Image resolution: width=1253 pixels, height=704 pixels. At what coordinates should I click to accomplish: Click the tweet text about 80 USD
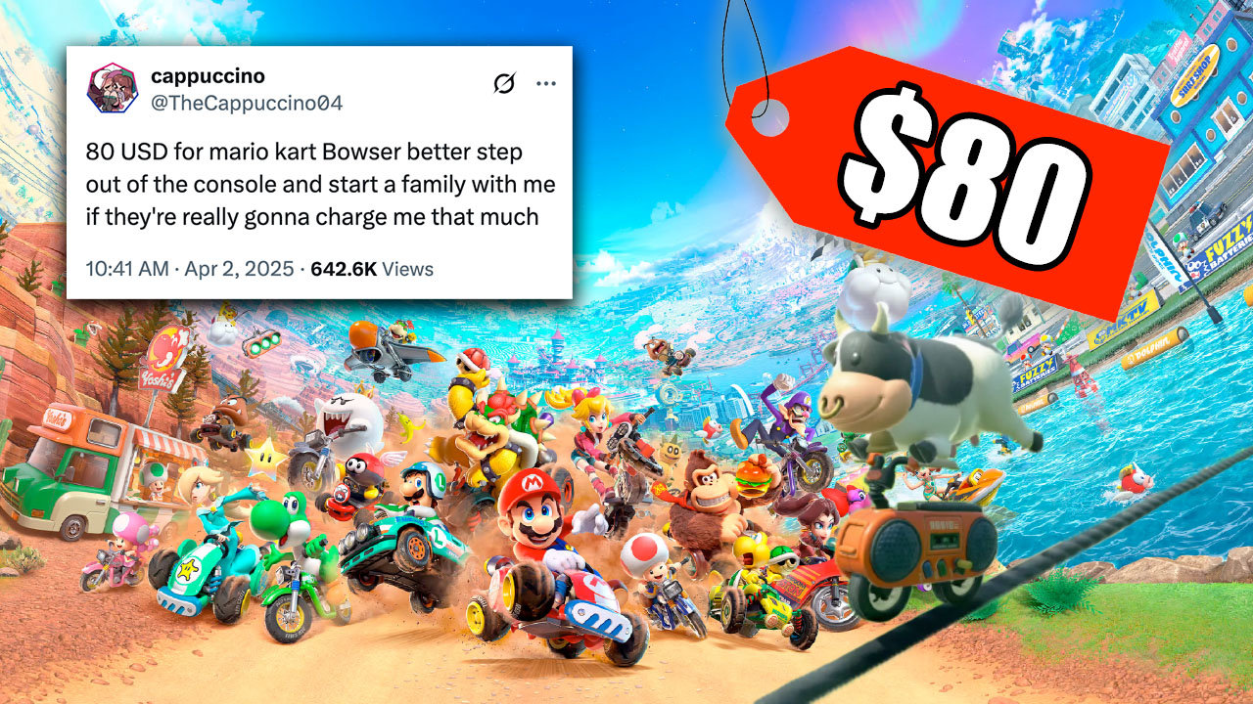(x=321, y=186)
